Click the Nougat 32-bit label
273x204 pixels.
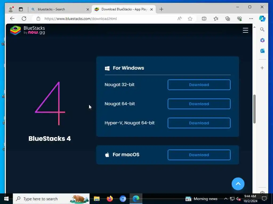pyautogui.click(x=119, y=85)
